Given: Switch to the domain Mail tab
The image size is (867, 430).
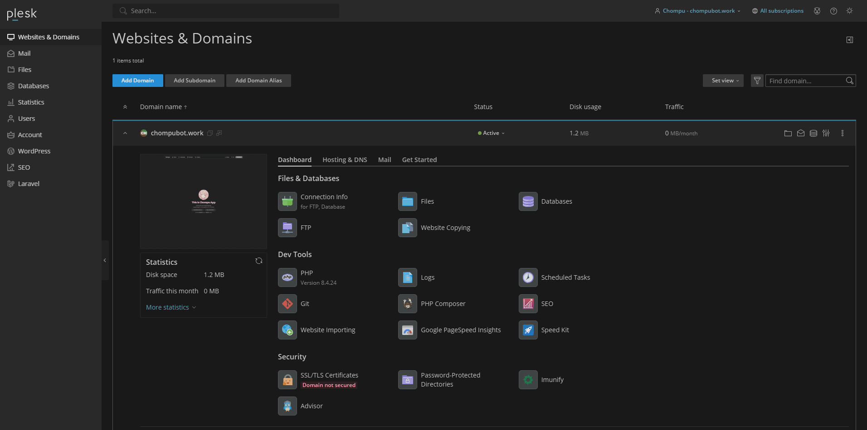Looking at the screenshot, I should click(385, 160).
